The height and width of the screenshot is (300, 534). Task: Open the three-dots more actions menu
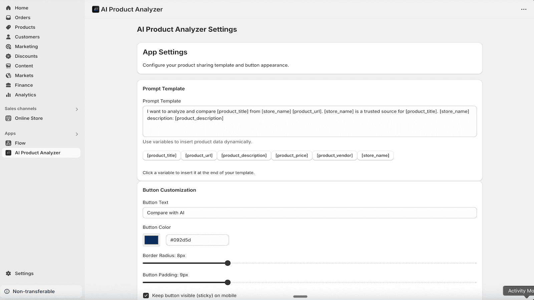point(524,9)
